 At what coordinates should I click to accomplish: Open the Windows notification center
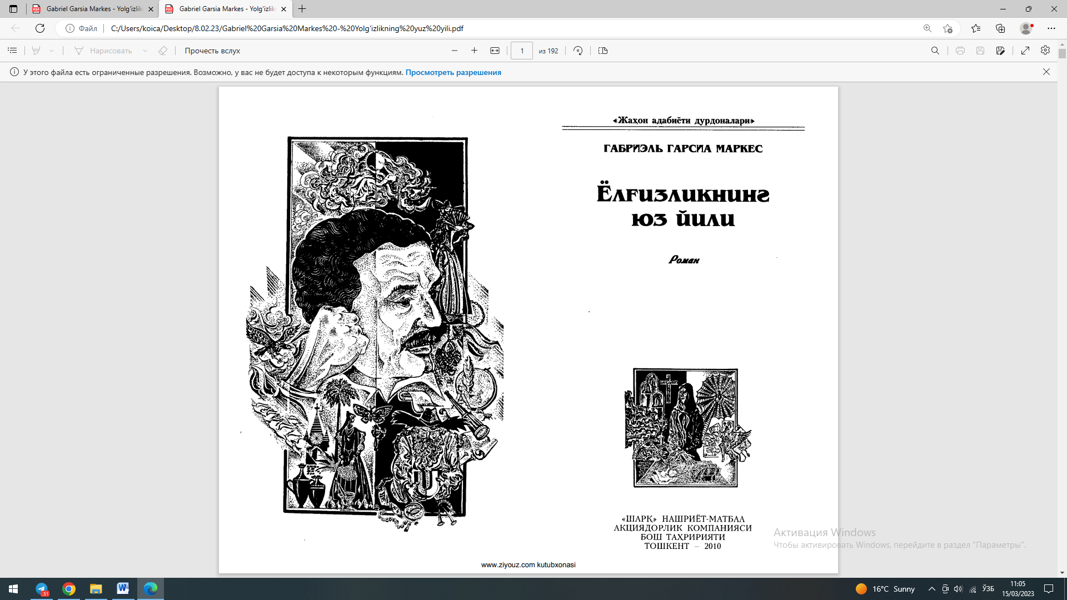click(1049, 589)
